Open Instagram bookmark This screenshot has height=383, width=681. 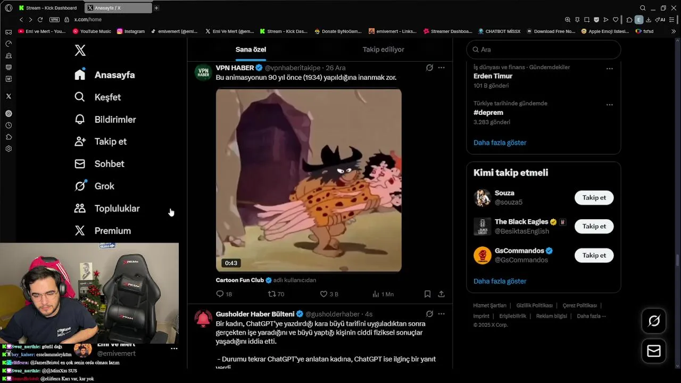(131, 31)
